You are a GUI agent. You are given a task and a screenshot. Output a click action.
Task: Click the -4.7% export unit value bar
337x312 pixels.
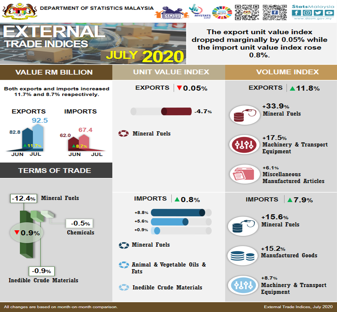tap(176, 111)
